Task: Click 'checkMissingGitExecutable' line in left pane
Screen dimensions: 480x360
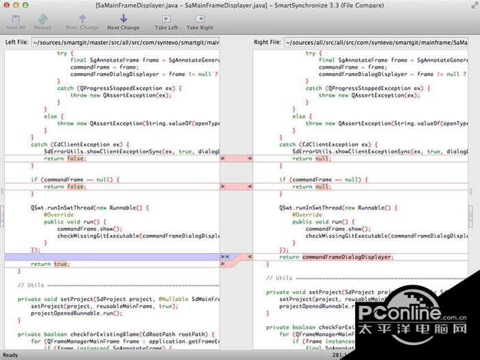Action: point(138,236)
